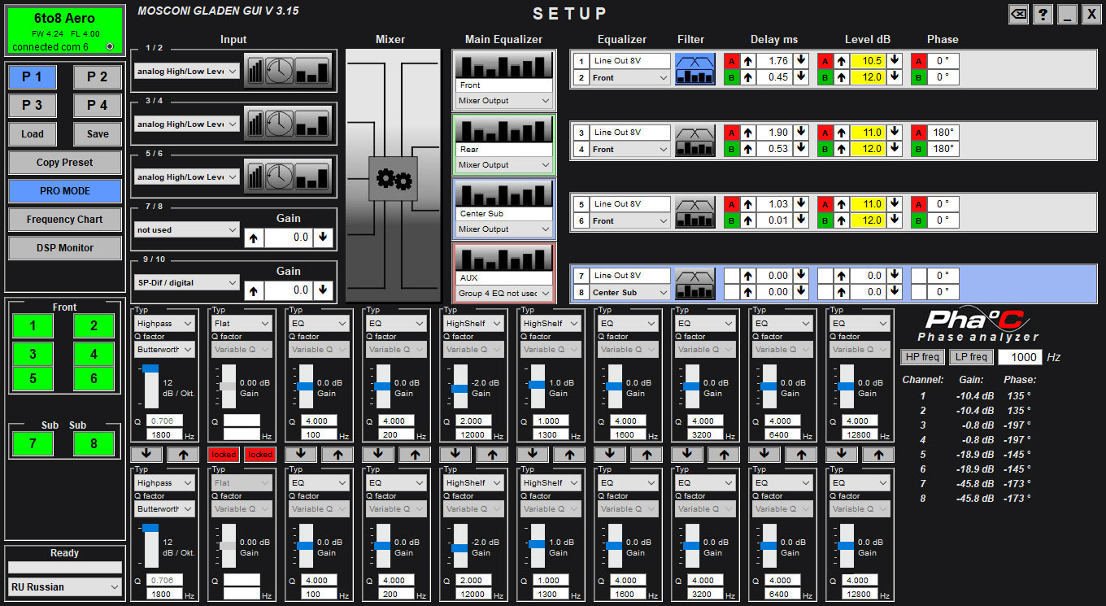The height and width of the screenshot is (606, 1106).
Task: Decrease input 9/10 gain with down arrow
Action: [324, 290]
